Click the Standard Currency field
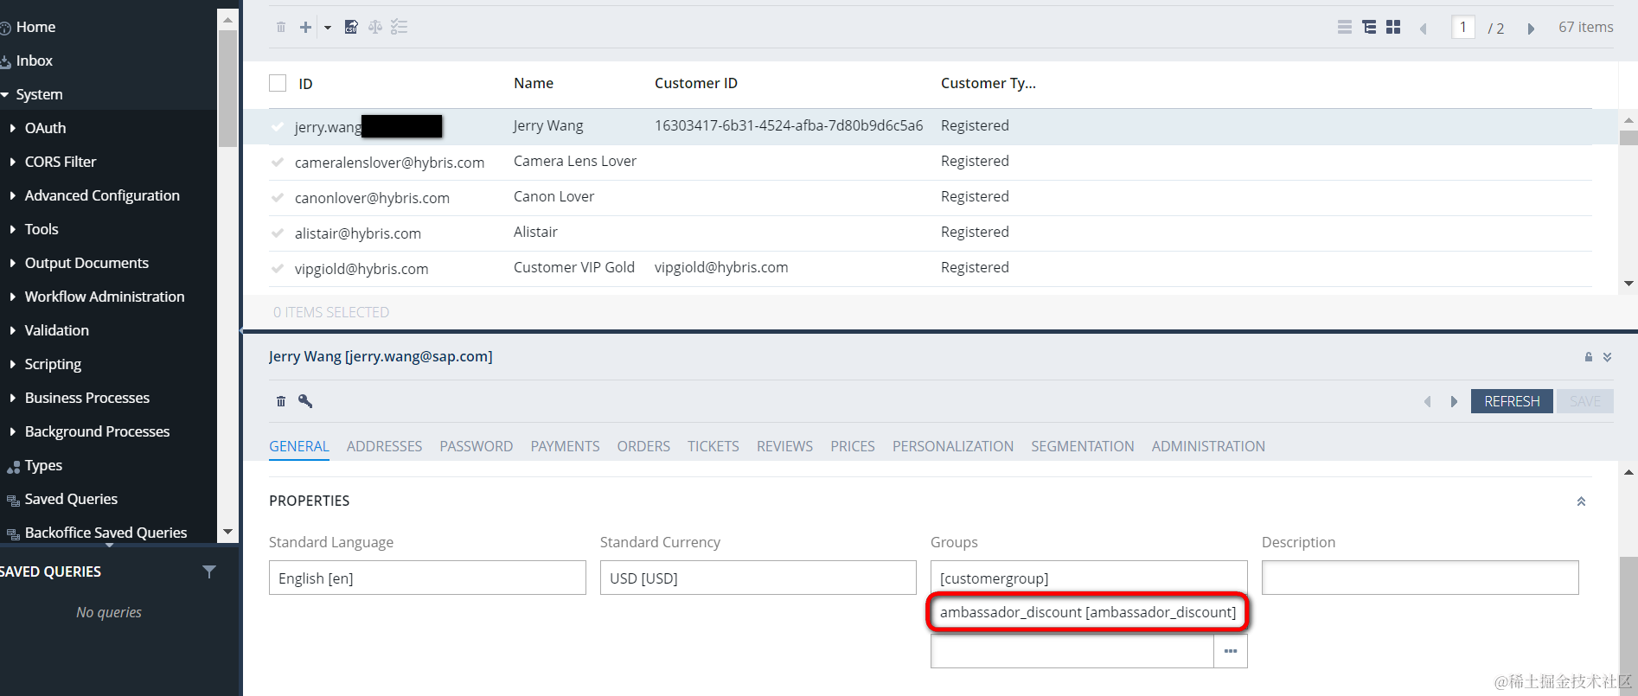 (758, 578)
